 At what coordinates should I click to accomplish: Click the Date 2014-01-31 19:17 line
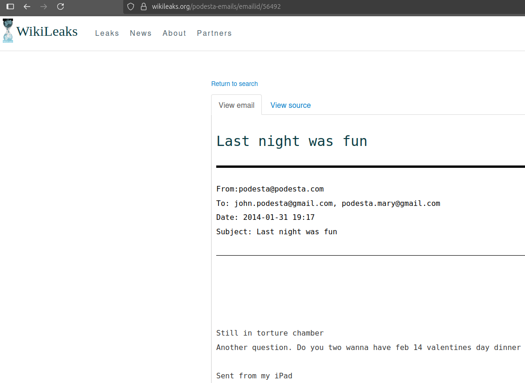tap(266, 217)
